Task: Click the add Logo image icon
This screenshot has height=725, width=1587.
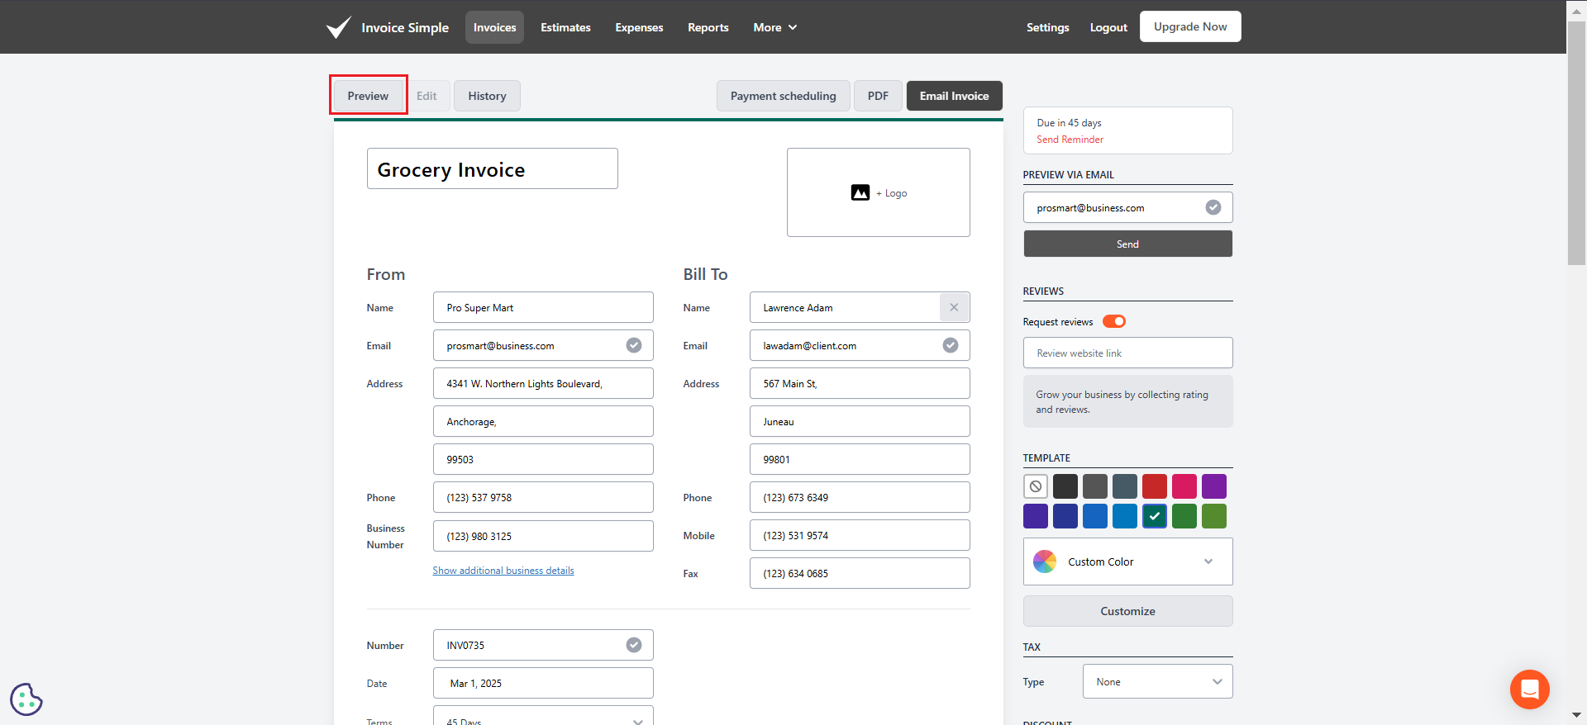Action: click(860, 192)
